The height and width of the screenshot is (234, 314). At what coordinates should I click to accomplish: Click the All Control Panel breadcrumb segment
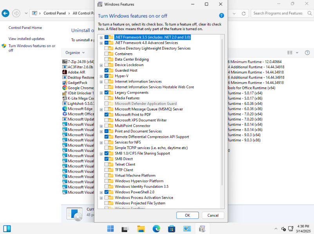(83, 13)
